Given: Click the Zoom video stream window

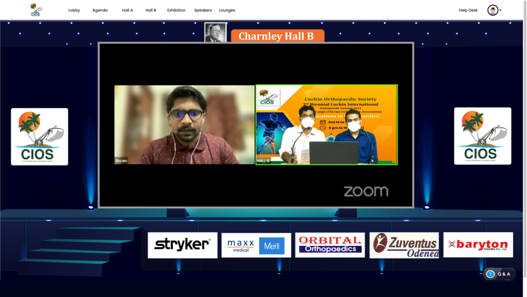Looking at the screenshot, I should [256, 124].
